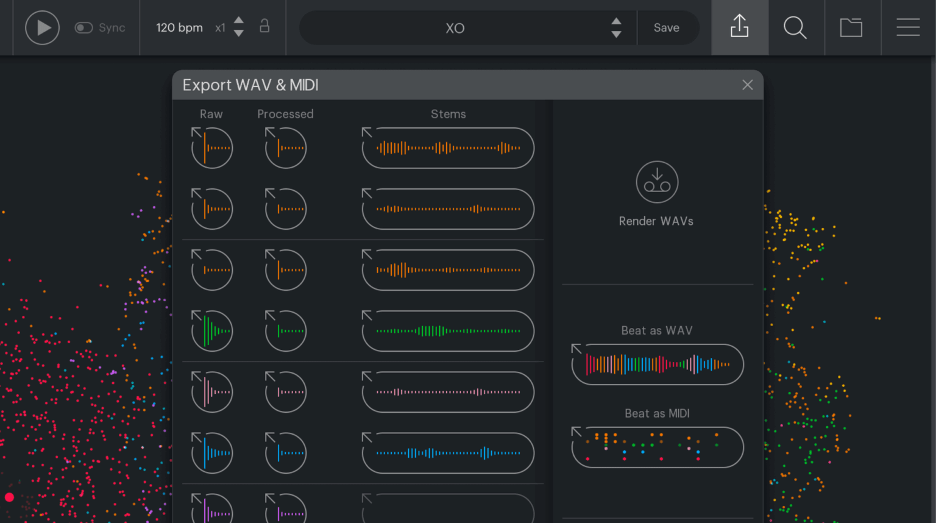Screen dimensions: 936x523
Task: Select the raw orange kick waveform circle
Action: click(211, 147)
